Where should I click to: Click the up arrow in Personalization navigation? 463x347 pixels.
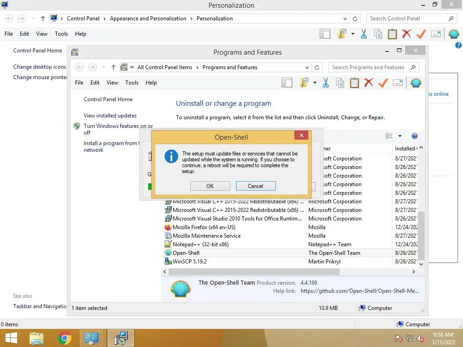click(x=43, y=19)
